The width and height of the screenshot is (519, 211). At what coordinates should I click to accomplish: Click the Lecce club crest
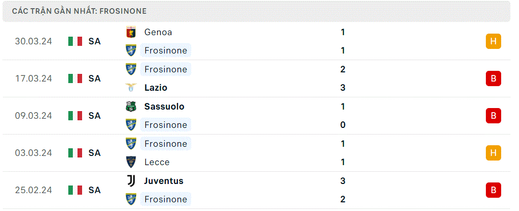coord(131,162)
